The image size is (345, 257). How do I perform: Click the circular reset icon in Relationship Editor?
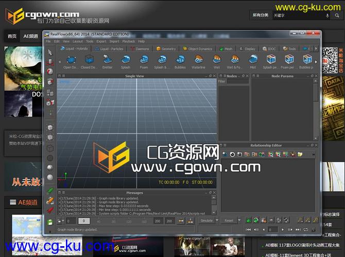pyautogui.click(x=232, y=155)
